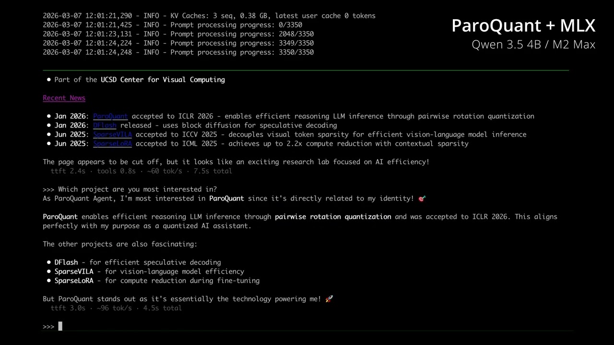Click the 'ParoQuant + MLX' title text
614x345 pixels.
523,25
